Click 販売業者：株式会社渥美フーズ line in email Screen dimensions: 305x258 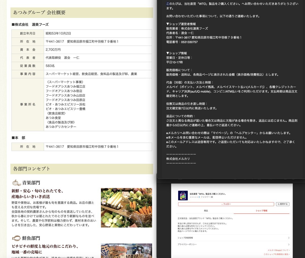click(x=187, y=28)
